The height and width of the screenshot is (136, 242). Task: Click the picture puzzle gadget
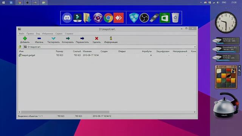tap(226, 77)
